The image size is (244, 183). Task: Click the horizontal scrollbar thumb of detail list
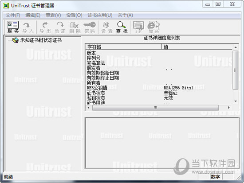155,108
